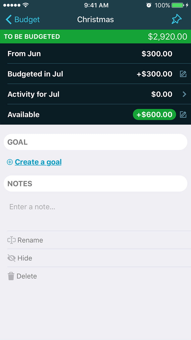Tap the pin icon in header

click(x=176, y=19)
